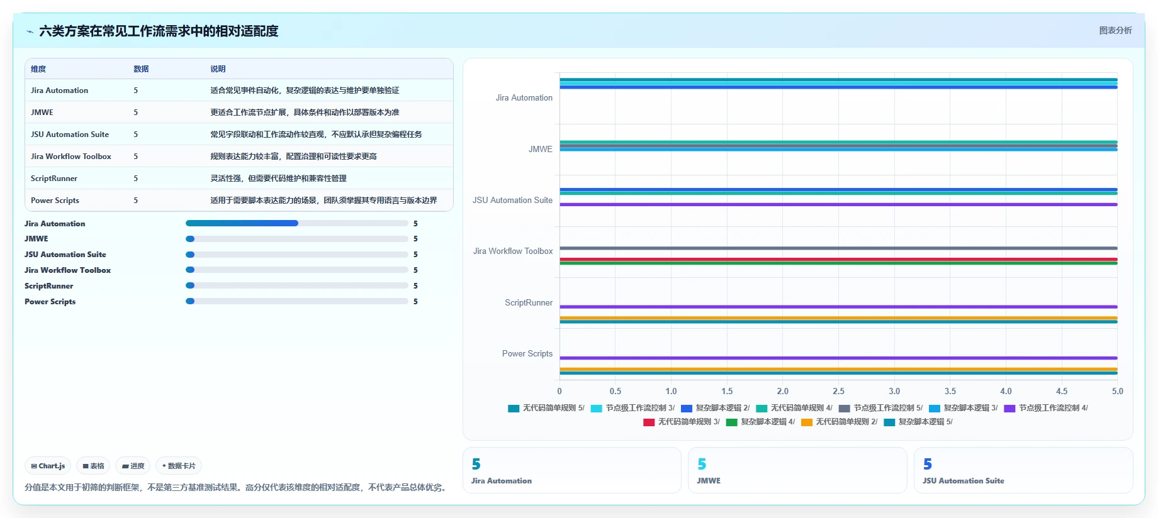
Task: Toggle legend entry 节点级工作流控制 5/
Action: [x=880, y=408]
